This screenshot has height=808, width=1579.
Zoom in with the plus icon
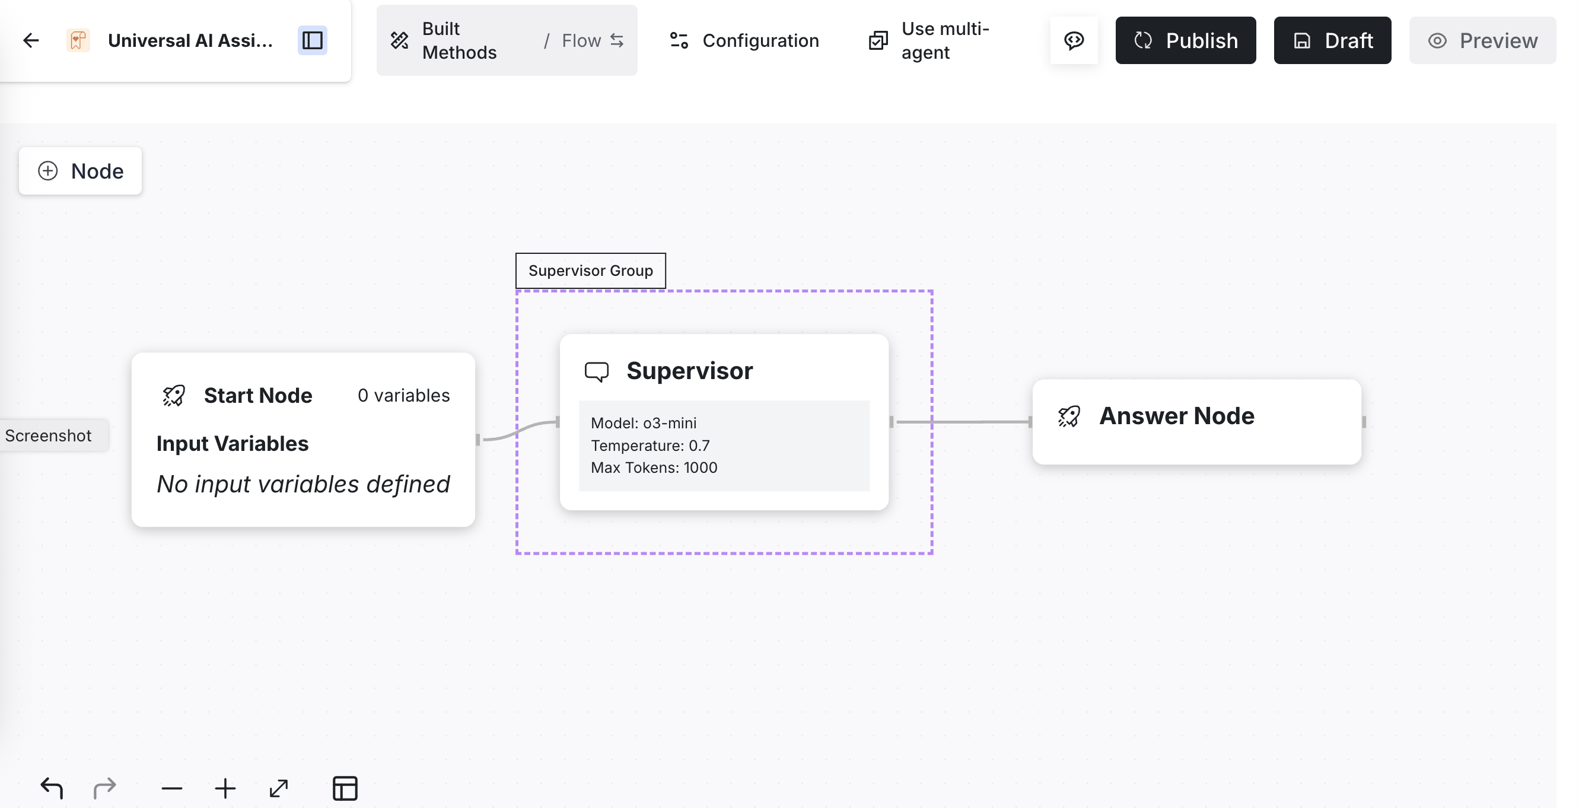tap(225, 788)
